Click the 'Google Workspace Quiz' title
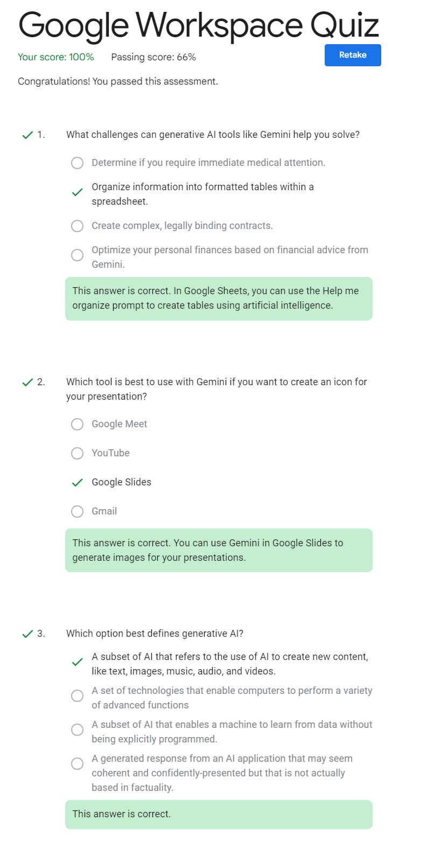The height and width of the screenshot is (855, 434). pyautogui.click(x=199, y=25)
